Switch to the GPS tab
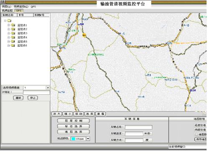The width and height of the screenshot is (209, 157). (x=19, y=10)
